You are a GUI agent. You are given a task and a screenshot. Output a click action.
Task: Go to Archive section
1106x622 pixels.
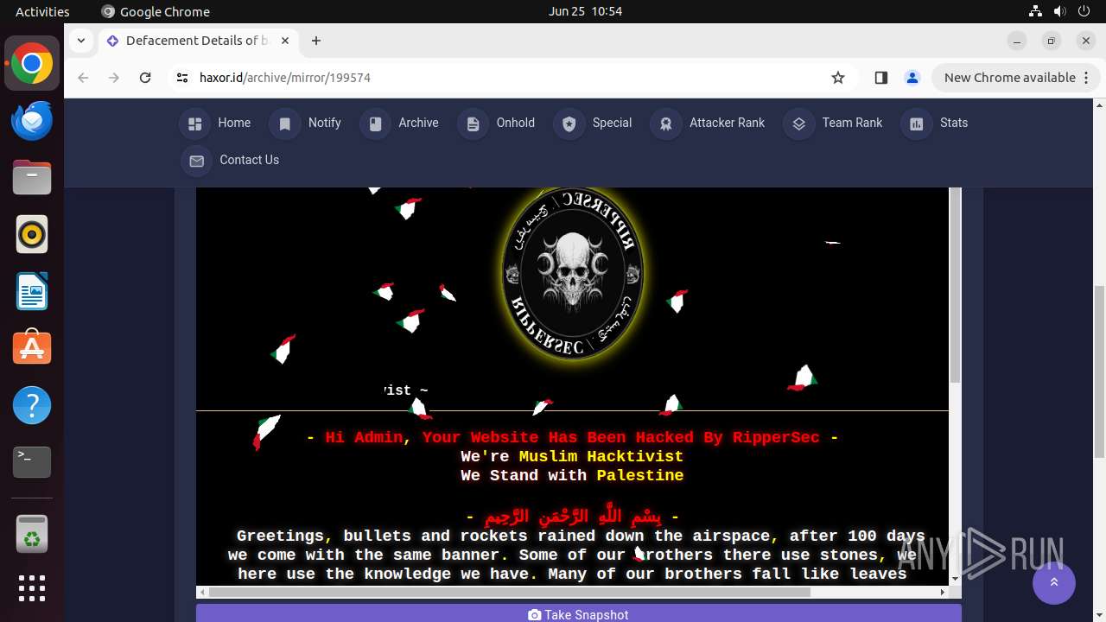pos(418,123)
